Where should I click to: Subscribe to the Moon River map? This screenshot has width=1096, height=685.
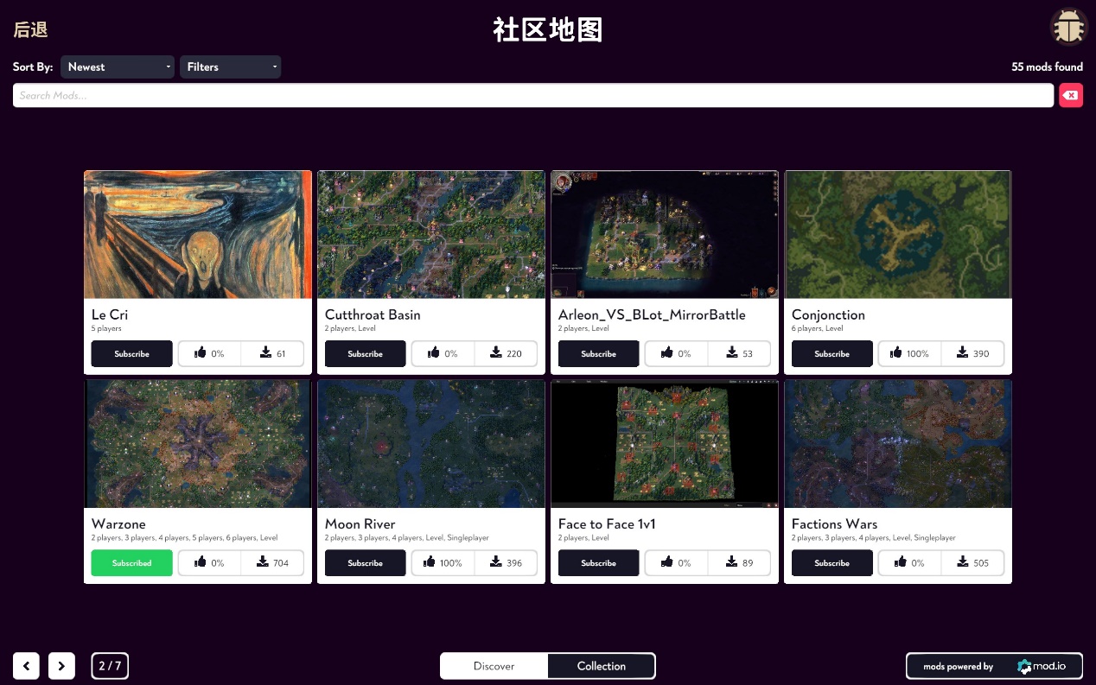(x=366, y=562)
